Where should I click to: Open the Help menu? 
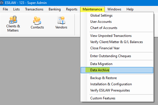click(130, 9)
